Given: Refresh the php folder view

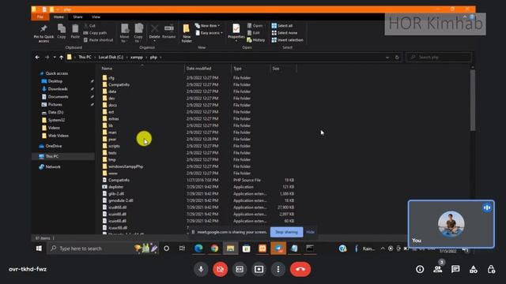Looking at the screenshot, I should coord(397,58).
